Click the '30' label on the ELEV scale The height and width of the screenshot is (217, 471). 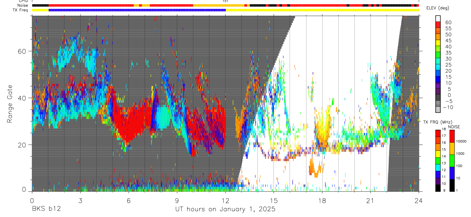[x=448, y=59]
